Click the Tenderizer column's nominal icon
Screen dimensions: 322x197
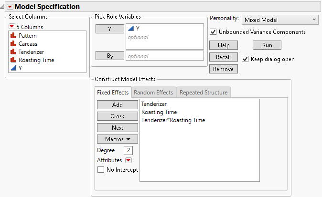click(13, 52)
